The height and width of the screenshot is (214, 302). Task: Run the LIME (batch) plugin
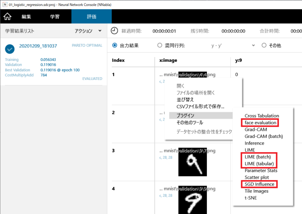click(258, 157)
